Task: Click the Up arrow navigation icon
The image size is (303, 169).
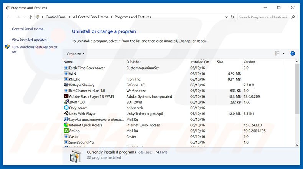Action: (31, 17)
